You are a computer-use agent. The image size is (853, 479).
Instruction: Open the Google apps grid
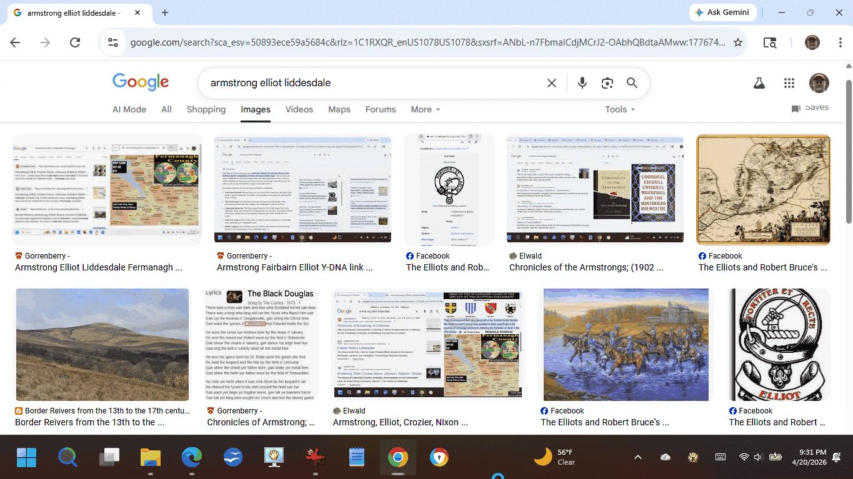pos(789,83)
